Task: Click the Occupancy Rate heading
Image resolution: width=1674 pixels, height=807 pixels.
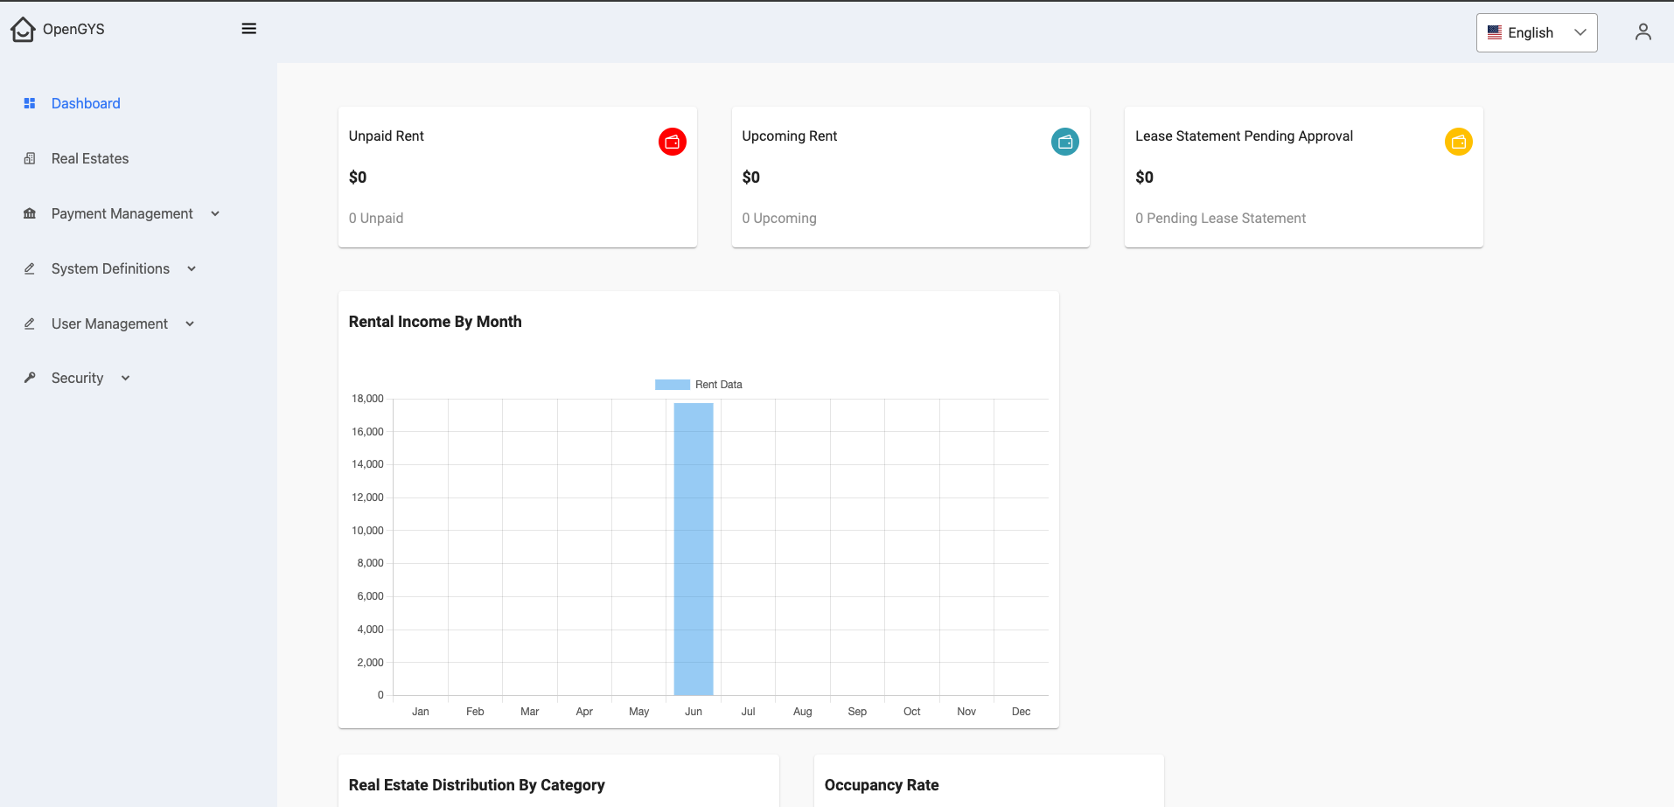Action: (882, 785)
